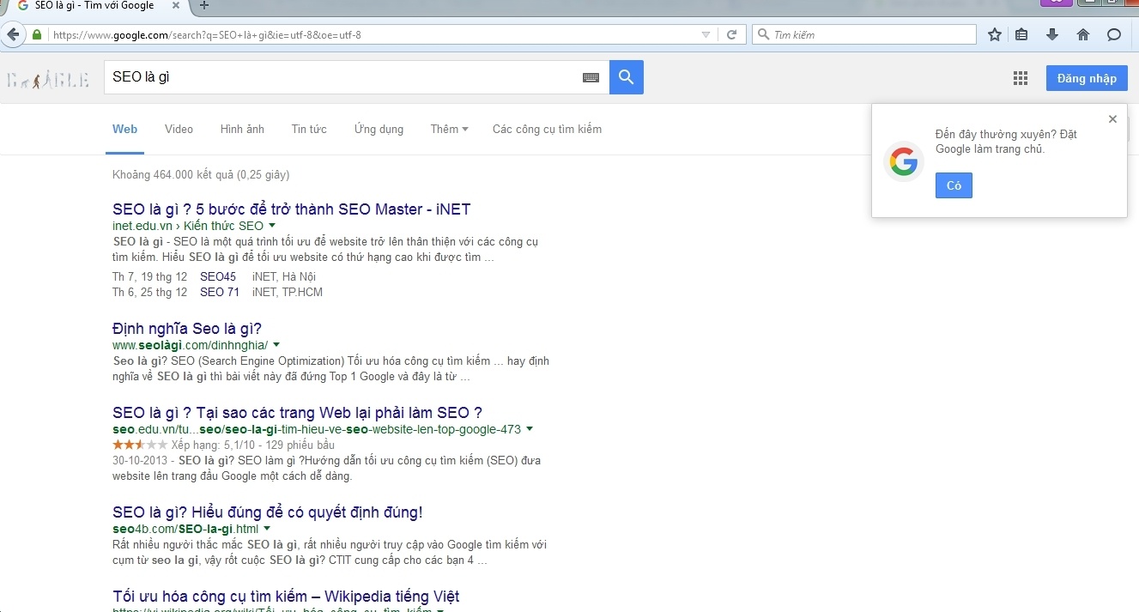Viewport: 1139px width, 612px height.
Task: Expand the 'Thêm' search menu
Action: (x=450, y=130)
